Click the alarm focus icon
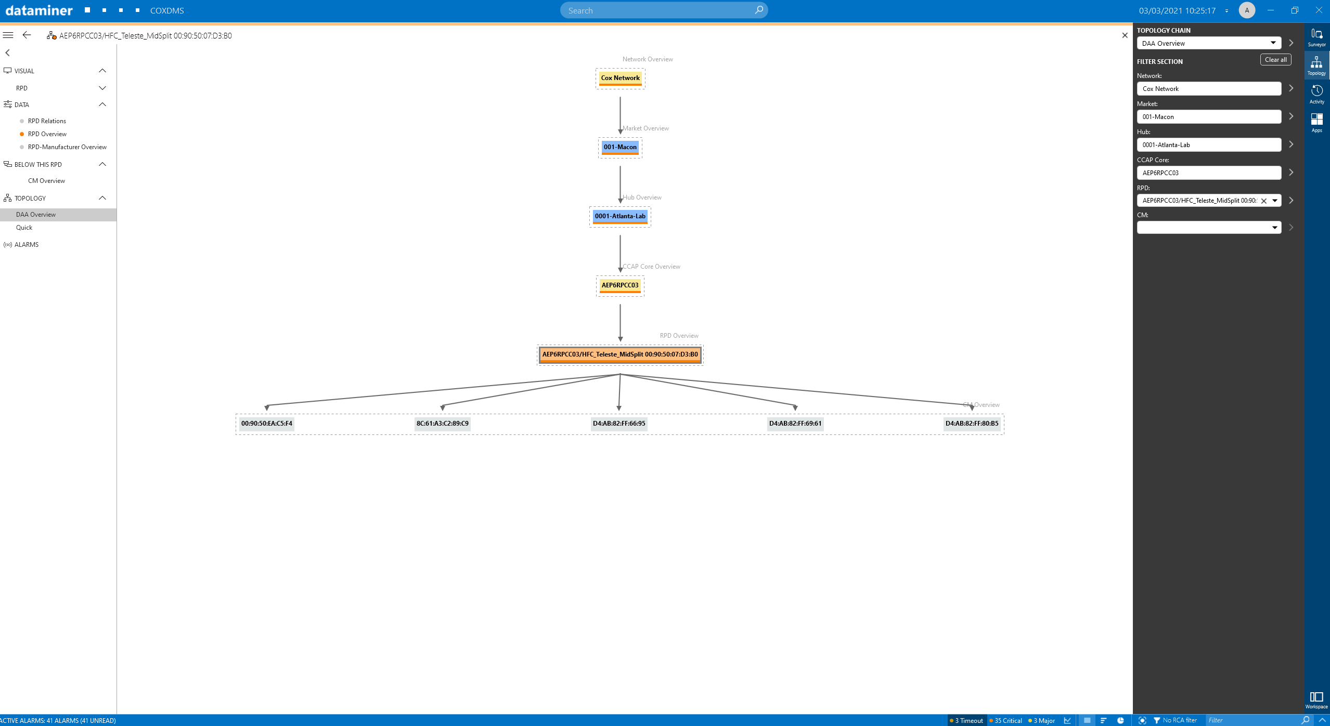Image resolution: width=1330 pixels, height=726 pixels. (x=1142, y=720)
